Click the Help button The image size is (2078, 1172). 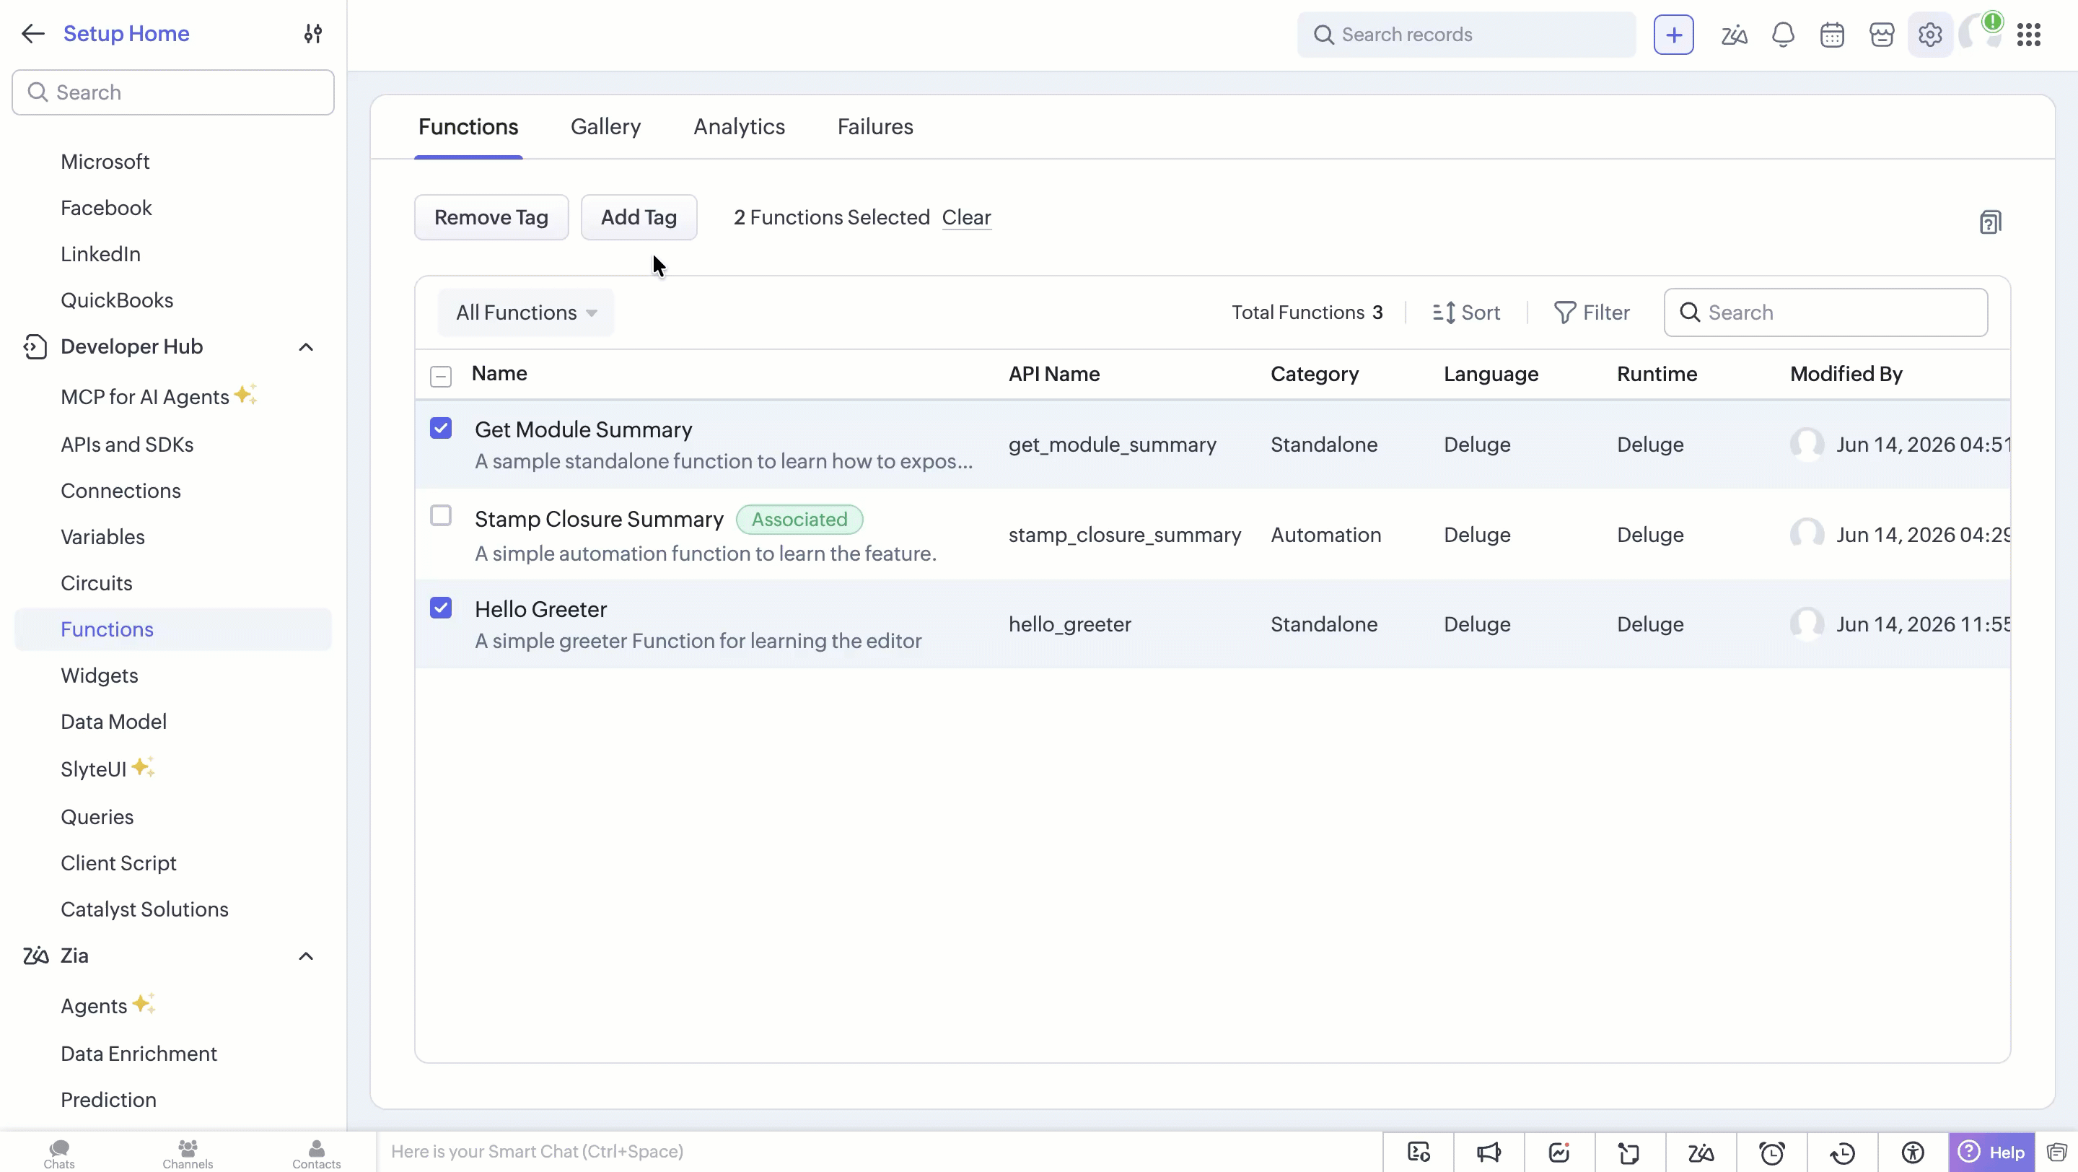pos(1991,1152)
